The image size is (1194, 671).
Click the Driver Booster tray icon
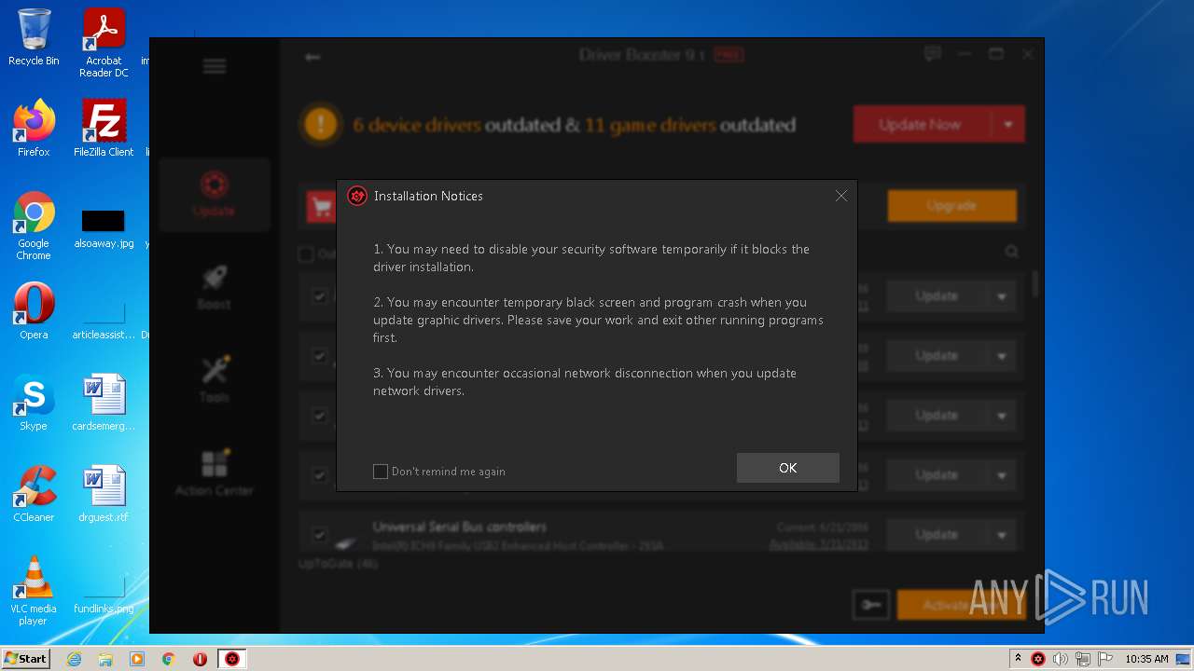pyautogui.click(x=1038, y=659)
